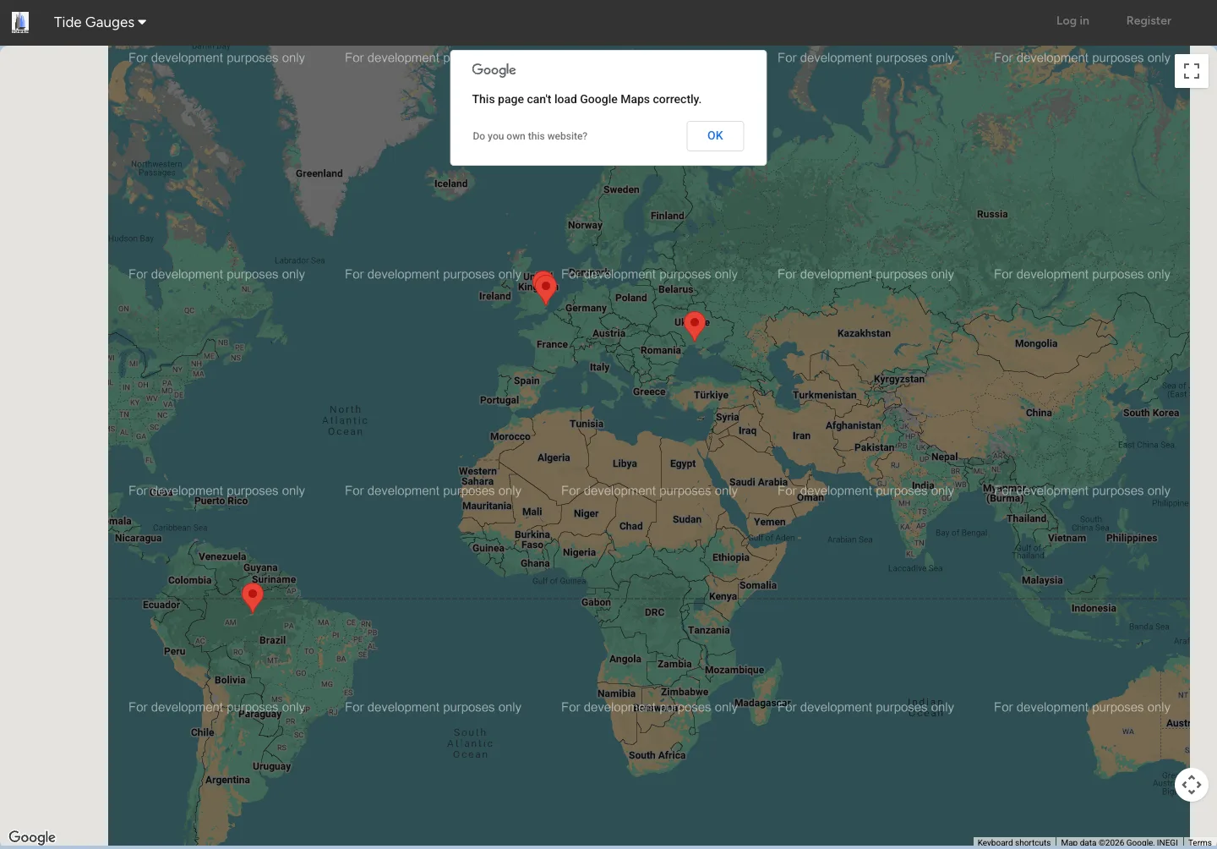
Task: Click the "Saudi Arabia" map label
Action: (758, 482)
